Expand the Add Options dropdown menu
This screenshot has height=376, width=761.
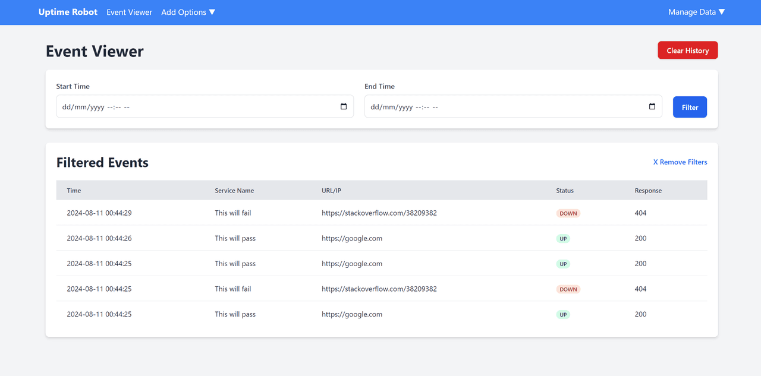[x=188, y=12]
